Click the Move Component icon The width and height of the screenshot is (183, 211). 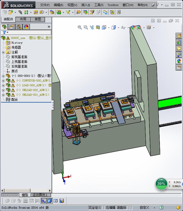[42, 12]
